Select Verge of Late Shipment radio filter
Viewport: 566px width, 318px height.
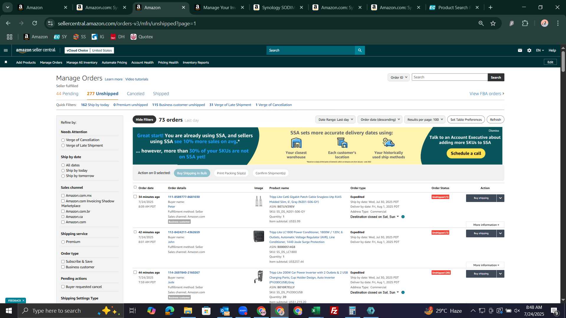tap(63, 145)
